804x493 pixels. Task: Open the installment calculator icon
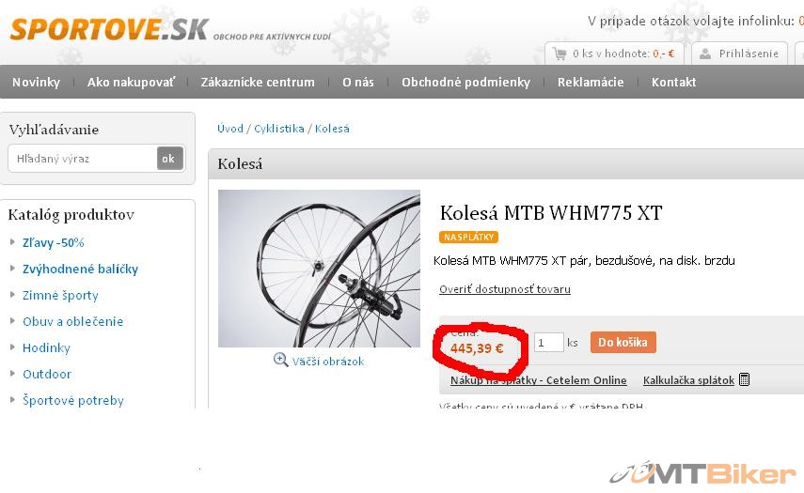pyautogui.click(x=744, y=379)
